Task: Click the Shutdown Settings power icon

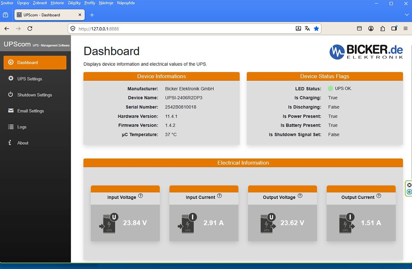Action: pyautogui.click(x=11, y=95)
